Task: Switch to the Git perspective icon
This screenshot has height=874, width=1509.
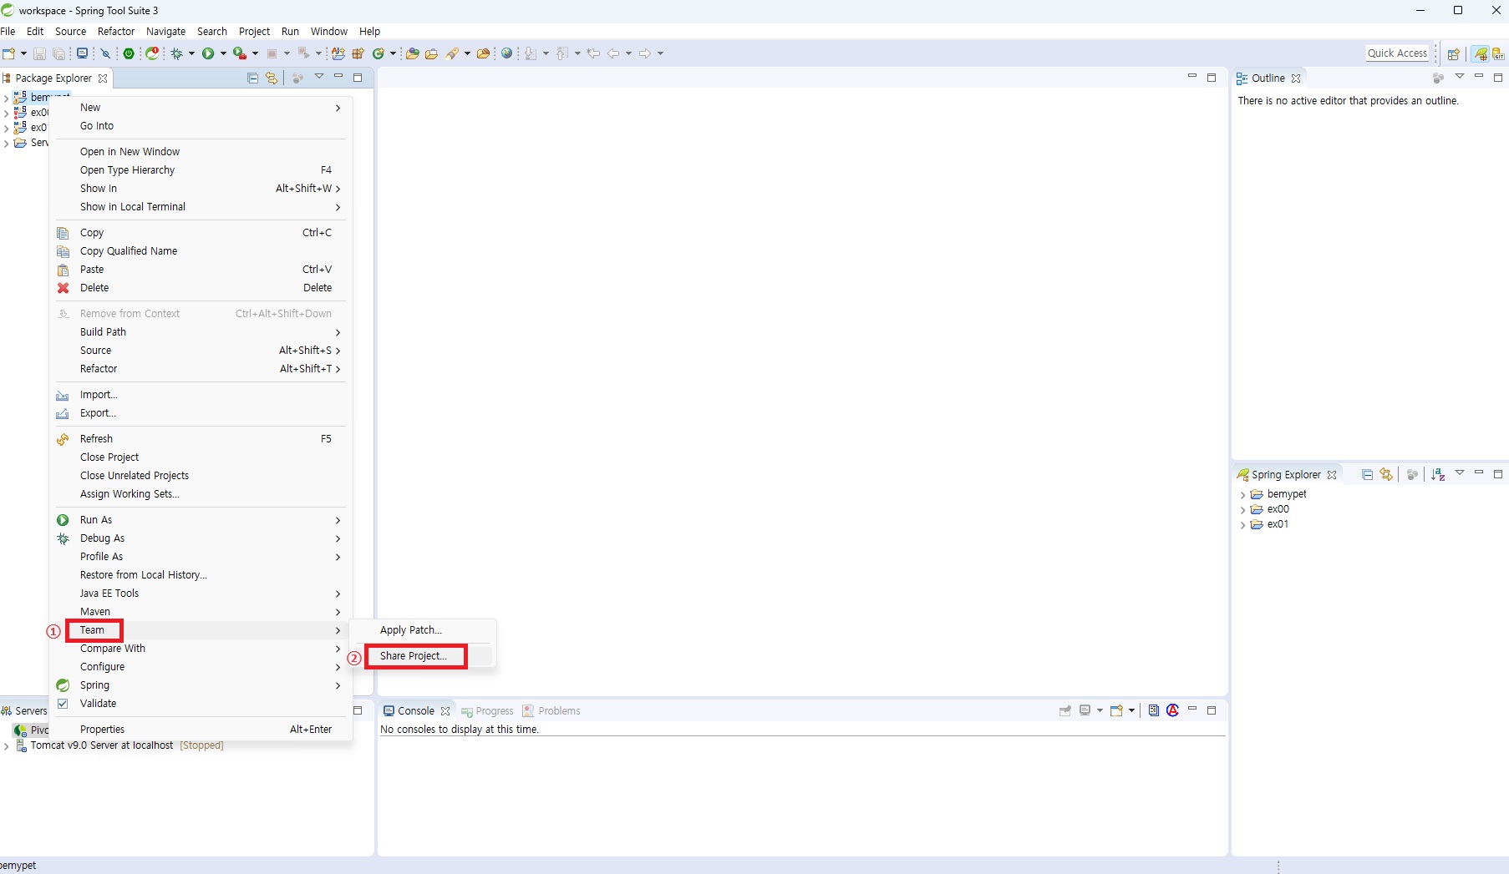Action: point(1498,53)
